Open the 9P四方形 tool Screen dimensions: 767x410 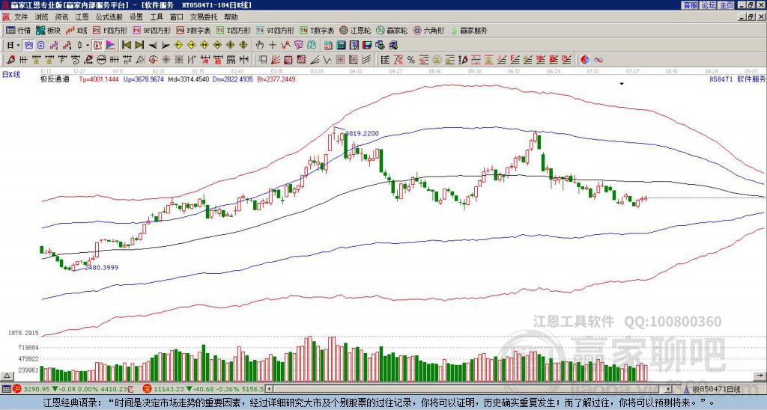151,30
